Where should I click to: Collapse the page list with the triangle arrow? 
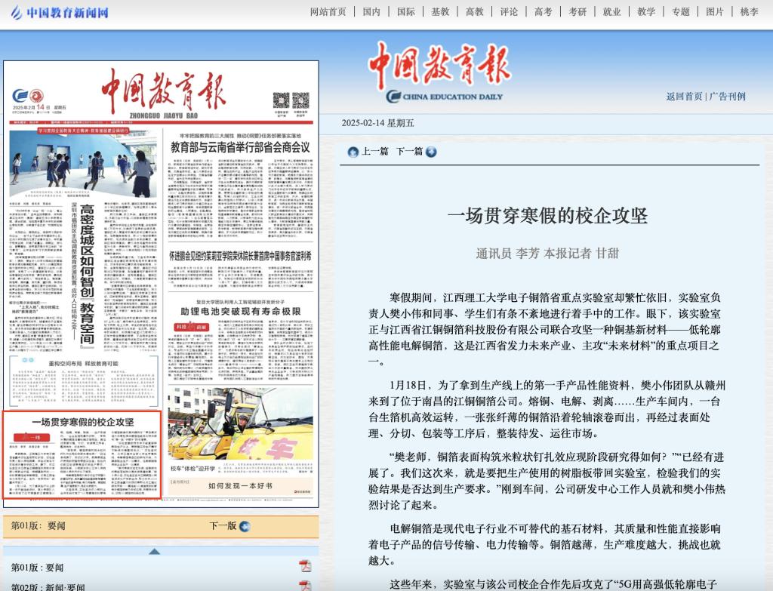point(154,551)
